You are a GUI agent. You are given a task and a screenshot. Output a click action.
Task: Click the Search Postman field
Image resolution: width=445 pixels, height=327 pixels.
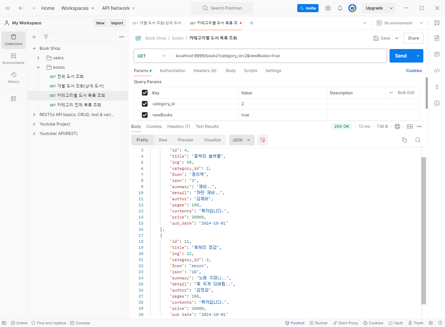click(x=222, y=8)
